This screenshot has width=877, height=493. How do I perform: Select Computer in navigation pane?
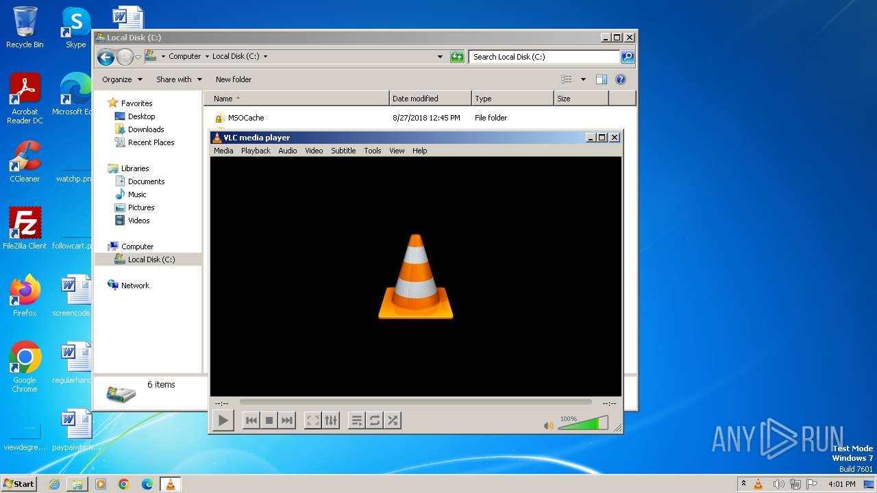(137, 246)
